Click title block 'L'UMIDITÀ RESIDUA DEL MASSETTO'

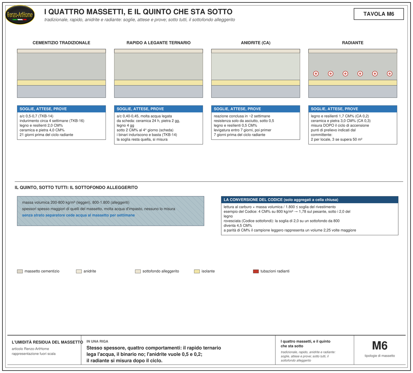pyautogui.click(x=47, y=342)
